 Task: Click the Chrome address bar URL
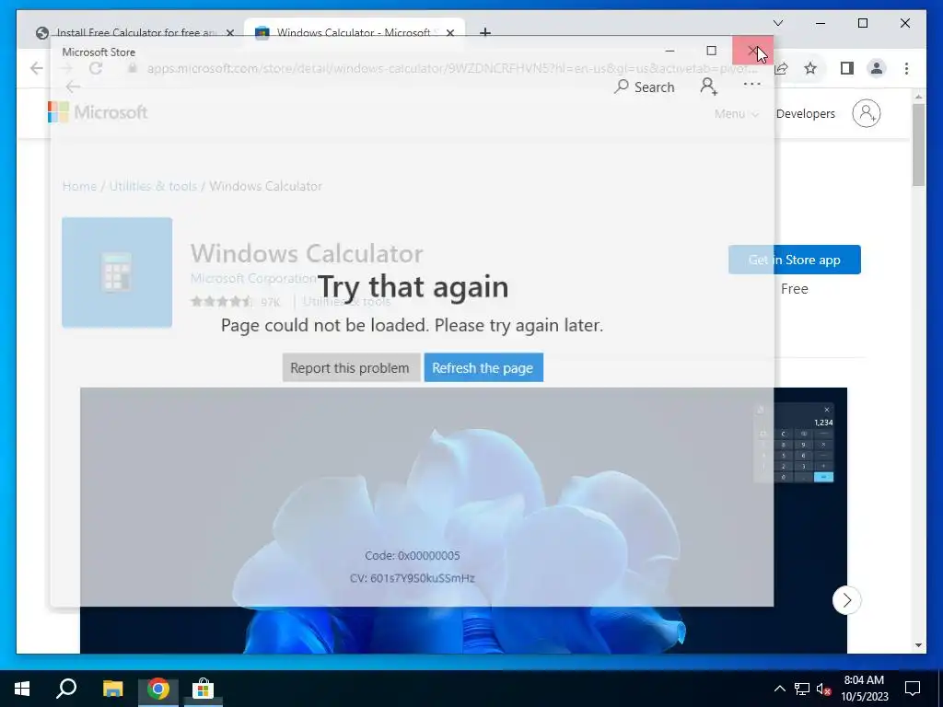tap(451, 68)
